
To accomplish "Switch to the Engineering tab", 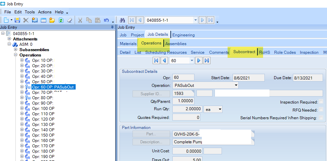I will tap(183, 35).
